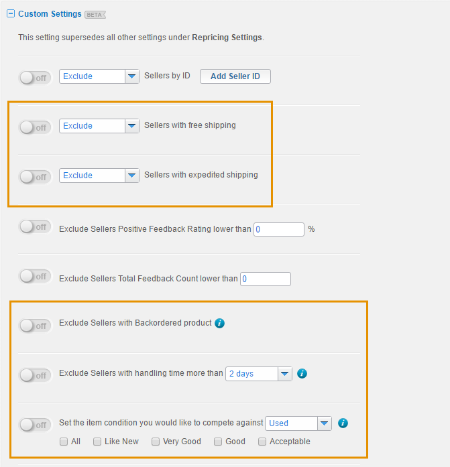Open the Custom Settings heading link

pyautogui.click(x=50, y=14)
